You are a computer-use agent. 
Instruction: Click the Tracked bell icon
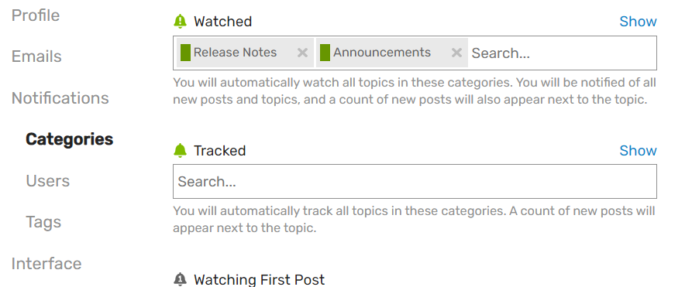180,150
